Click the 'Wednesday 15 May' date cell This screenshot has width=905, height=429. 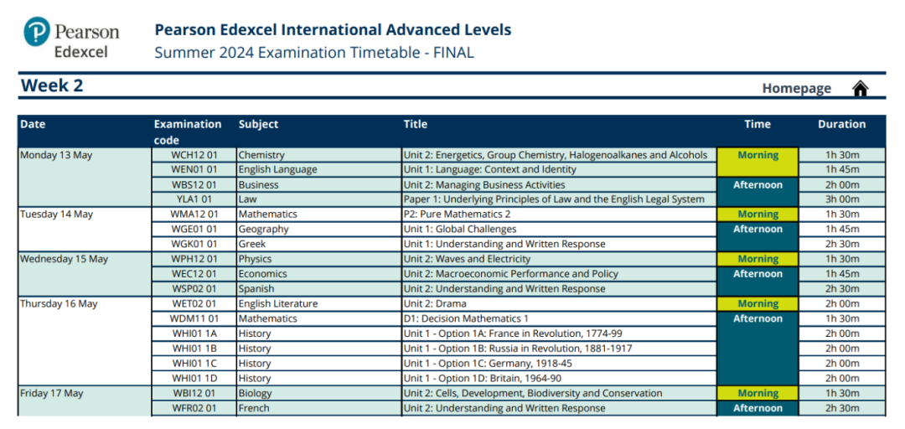(x=85, y=274)
